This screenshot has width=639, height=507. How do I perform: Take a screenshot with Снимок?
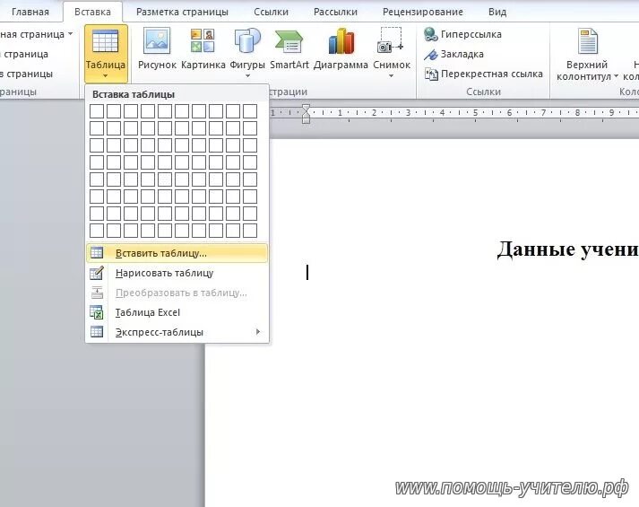coord(392,52)
